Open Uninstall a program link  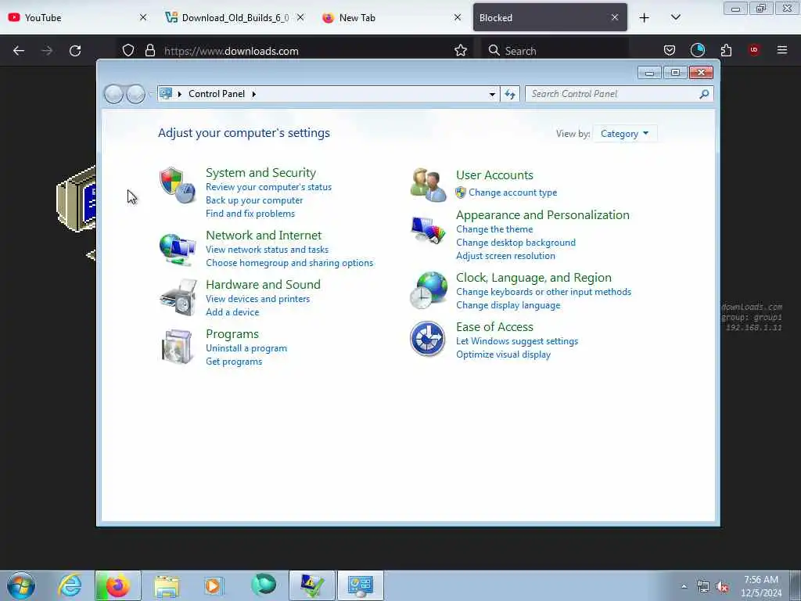(246, 348)
